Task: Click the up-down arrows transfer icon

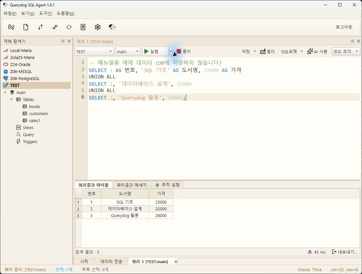Action: tap(40, 27)
